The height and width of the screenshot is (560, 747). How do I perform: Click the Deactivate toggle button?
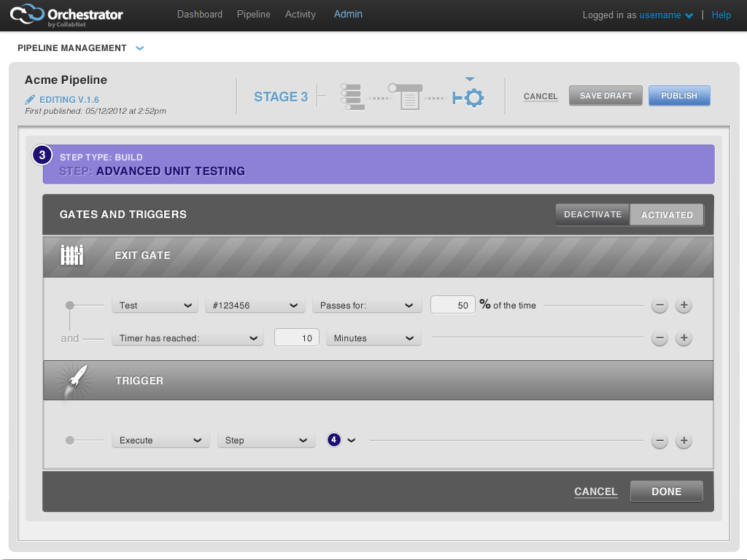592,214
